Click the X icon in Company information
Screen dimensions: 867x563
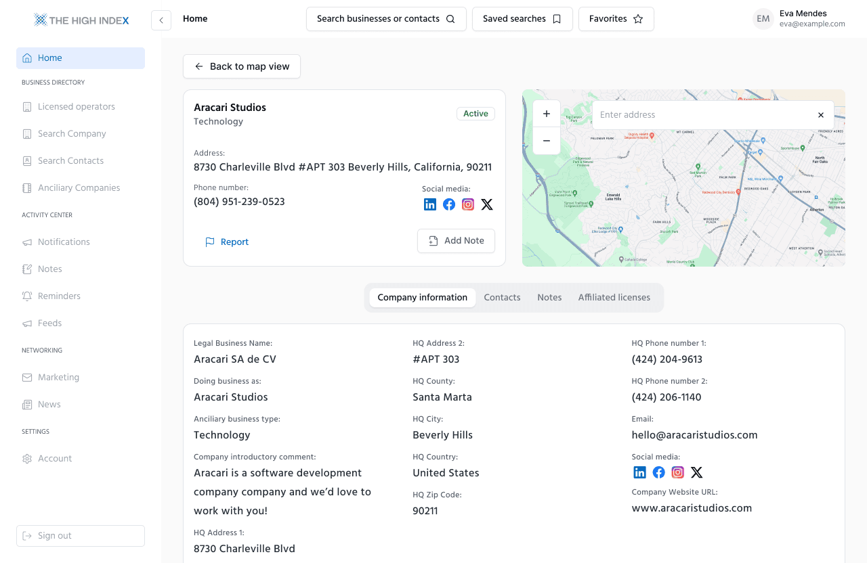pos(696,472)
